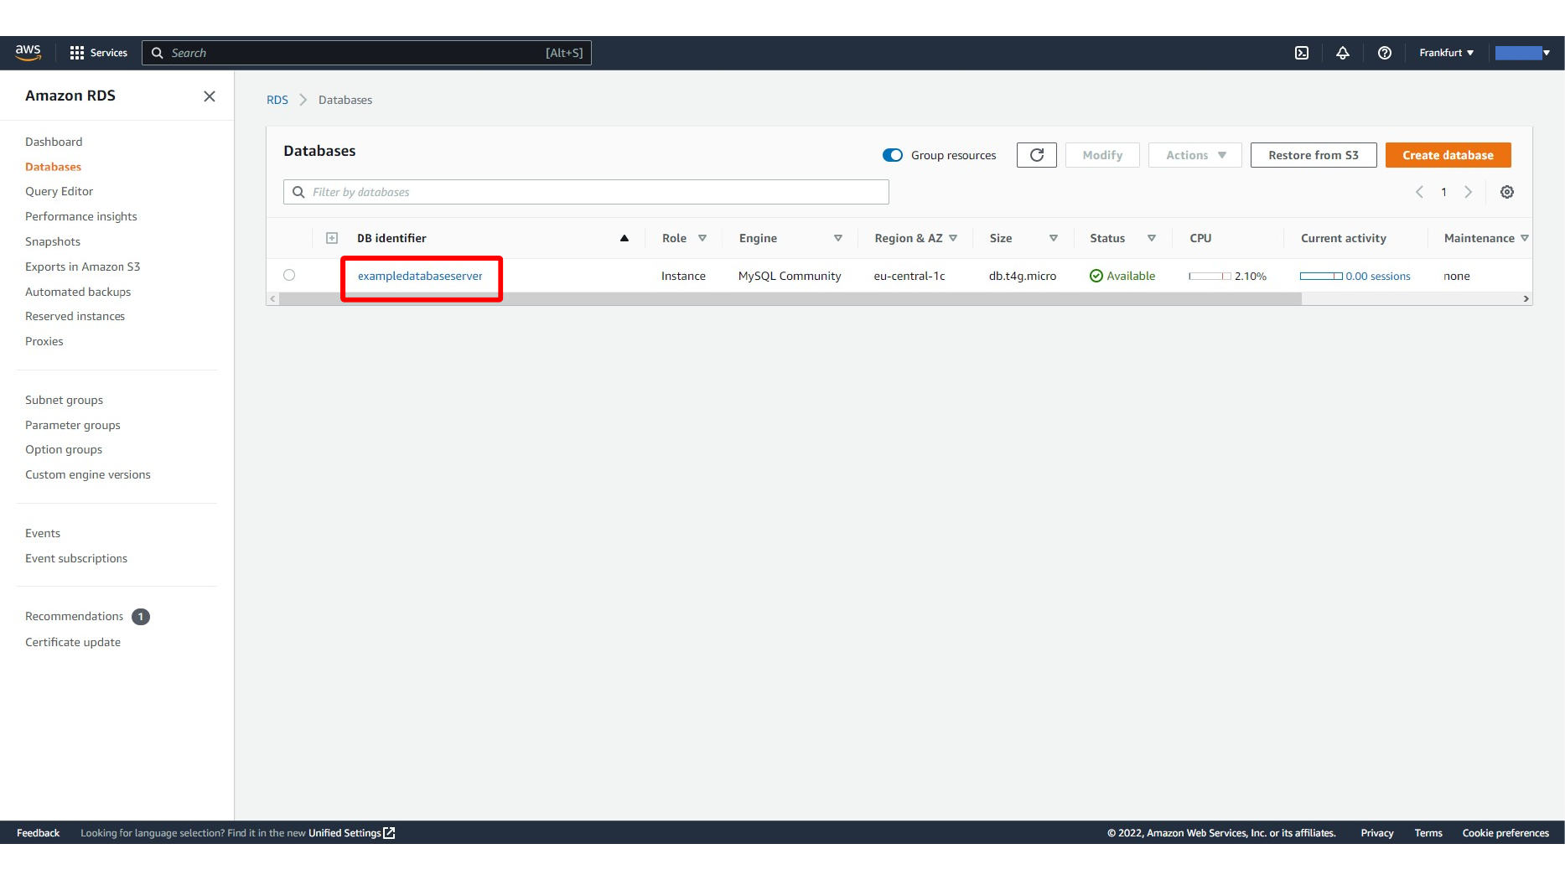Image resolution: width=1565 pixels, height=880 pixels.
Task: Click Create database button
Action: click(x=1448, y=155)
